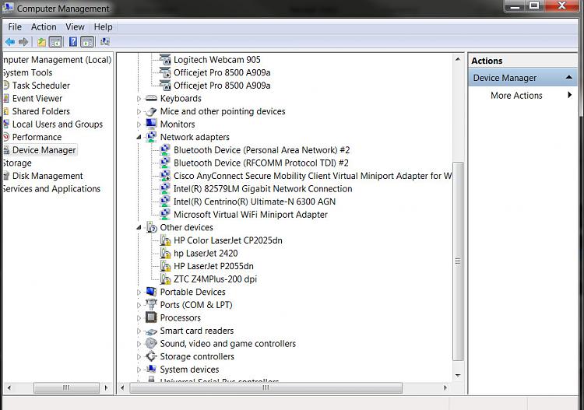584x410 pixels.
Task: Click the Logitech Webcam 905 device icon
Action: tap(164, 60)
